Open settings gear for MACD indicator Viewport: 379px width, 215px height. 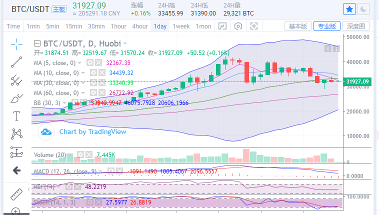click(111, 171)
